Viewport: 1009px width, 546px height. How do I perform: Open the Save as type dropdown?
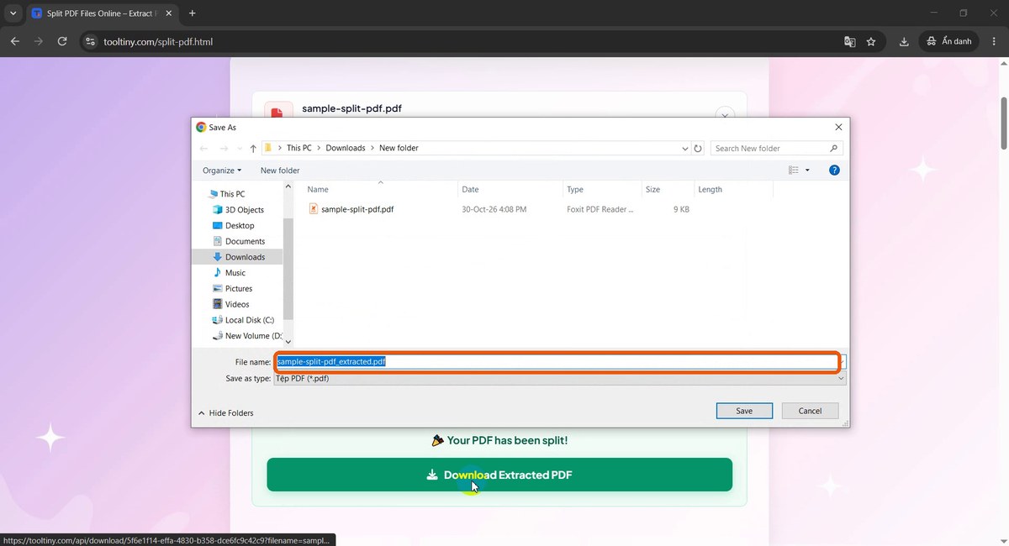pos(560,379)
